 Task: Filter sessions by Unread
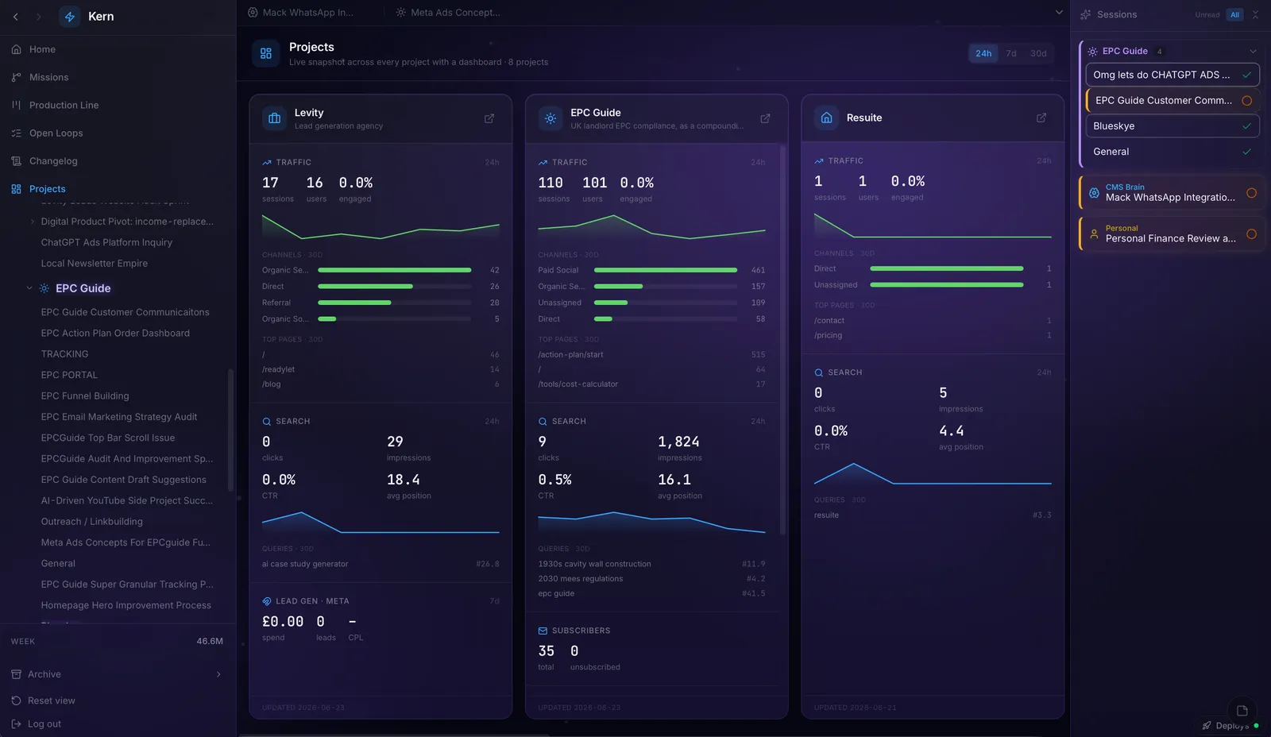click(1207, 15)
